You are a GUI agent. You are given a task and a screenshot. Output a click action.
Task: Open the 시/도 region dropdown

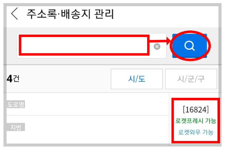(137, 79)
